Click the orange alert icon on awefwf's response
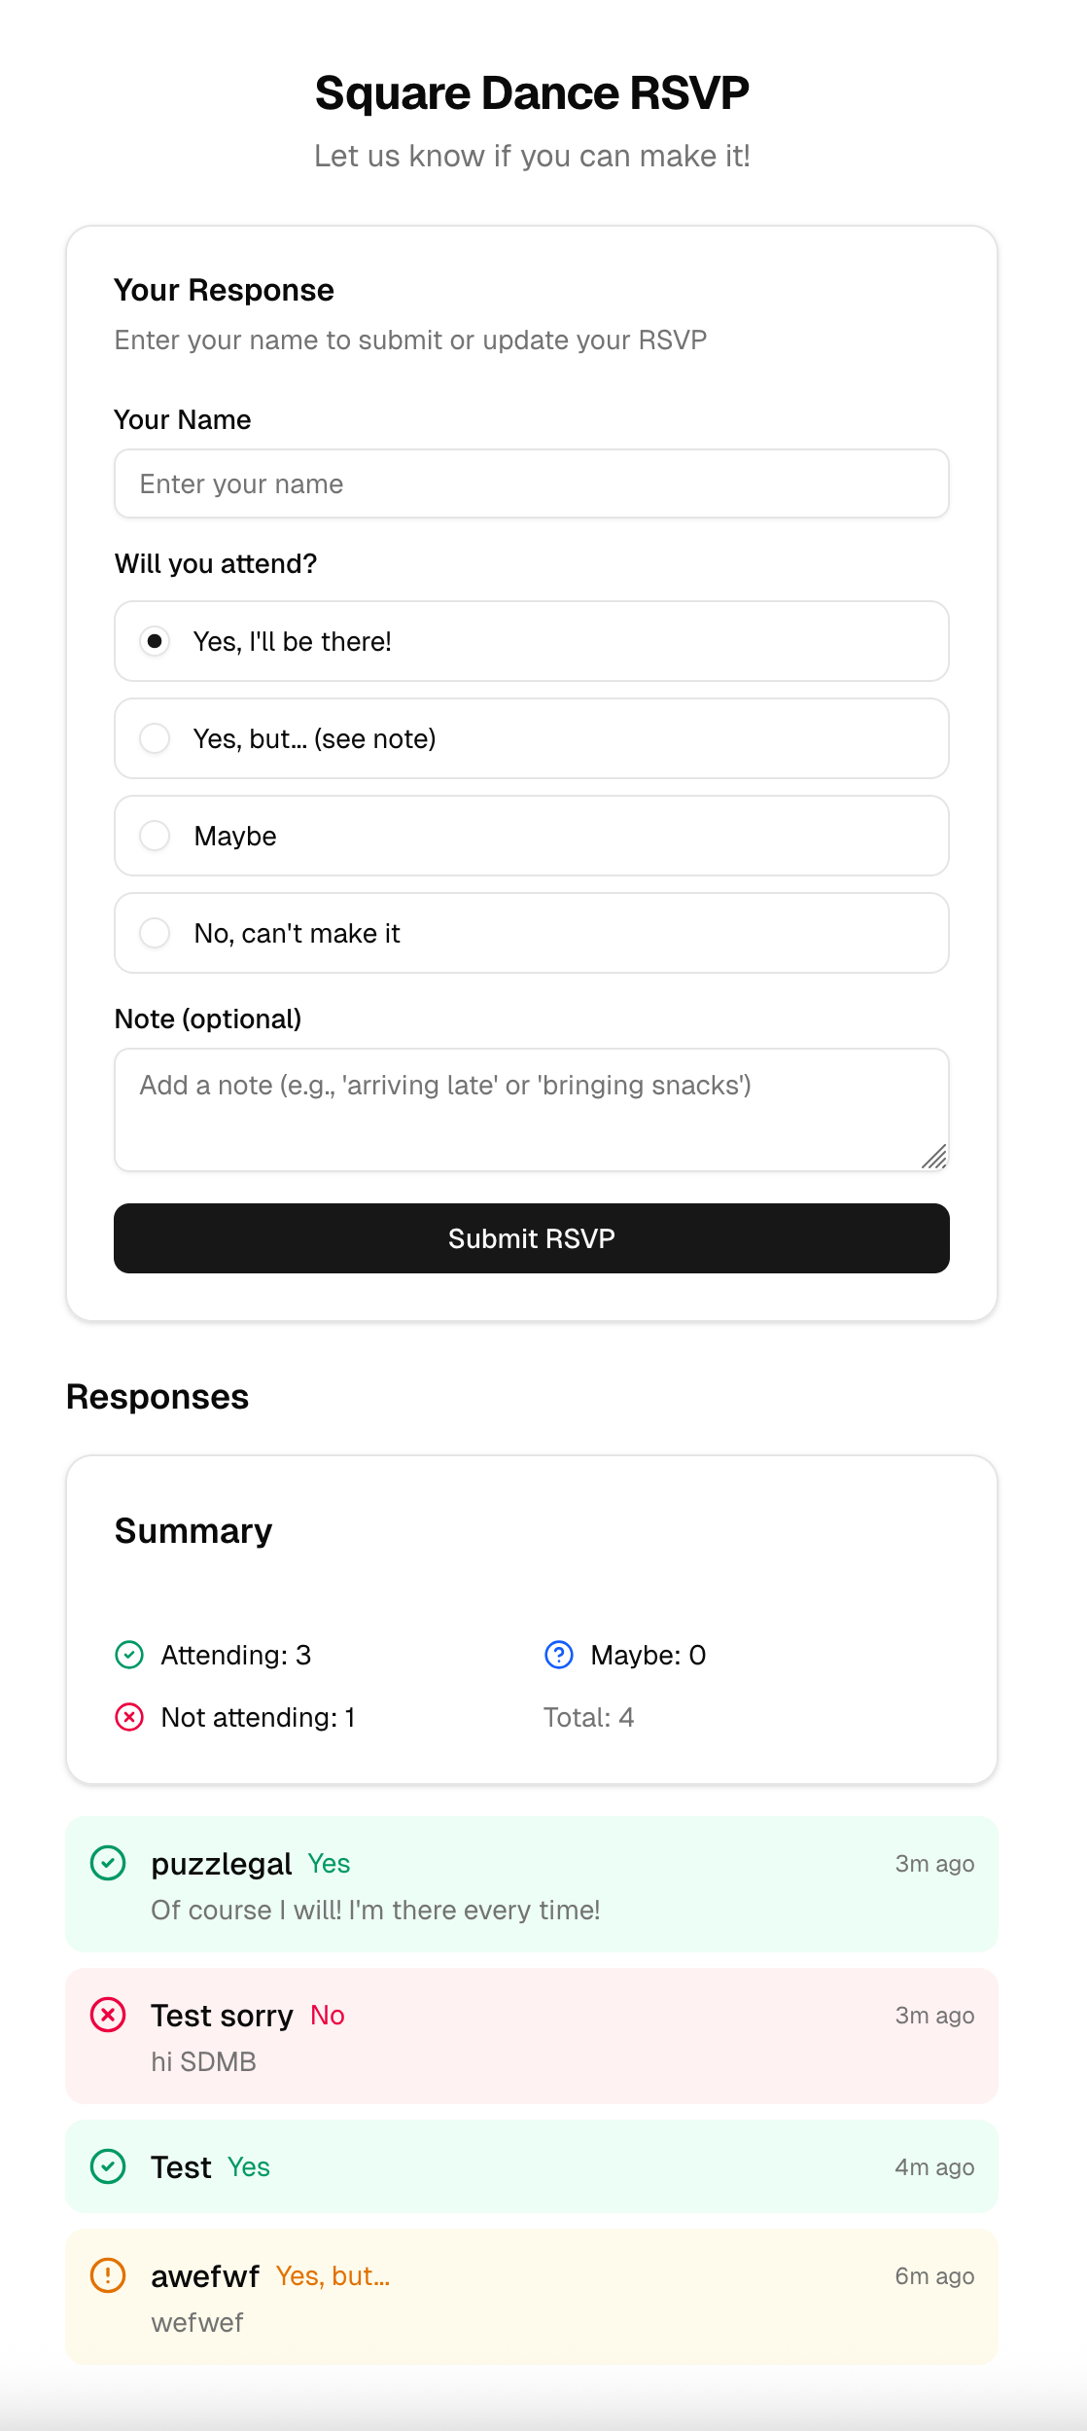Screen dimensions: 1087x2431 coord(108,2275)
